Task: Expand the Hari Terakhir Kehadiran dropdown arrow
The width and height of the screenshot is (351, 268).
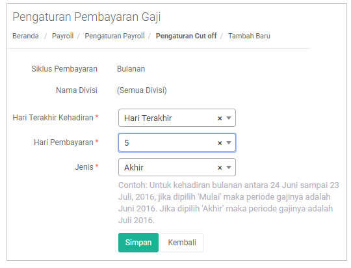Action: tap(229, 118)
